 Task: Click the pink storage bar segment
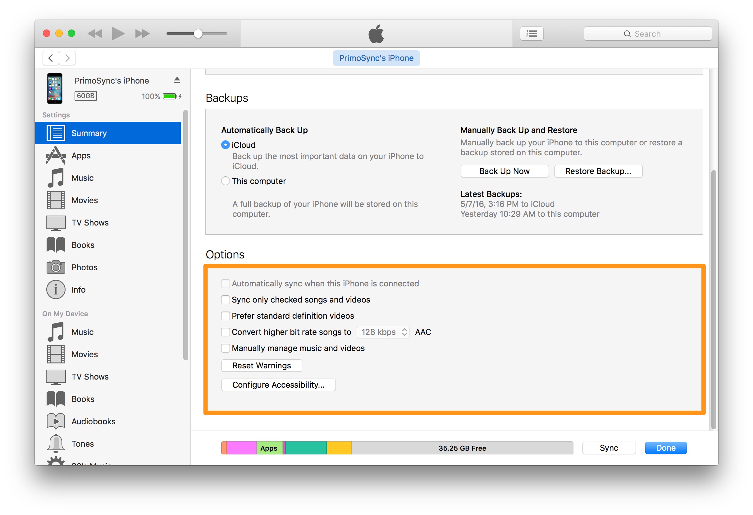[x=241, y=448]
